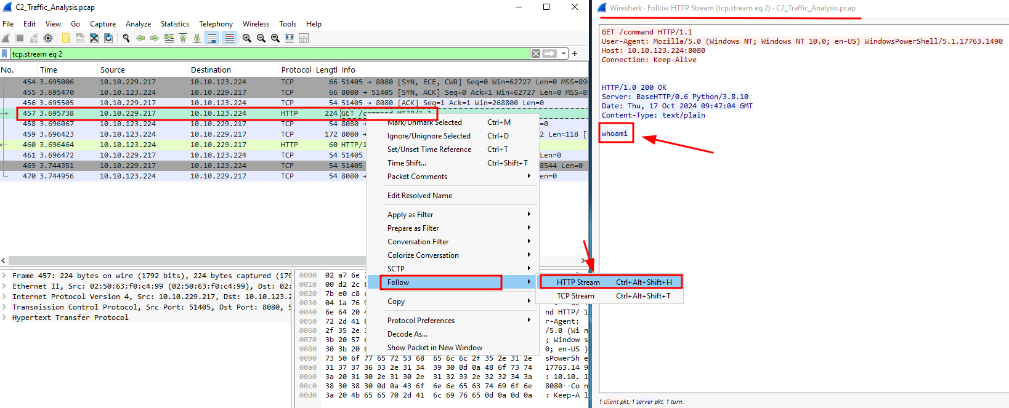Choose Time Shift... in context menu
Viewport: 1009px width, 408px height.
click(453, 163)
